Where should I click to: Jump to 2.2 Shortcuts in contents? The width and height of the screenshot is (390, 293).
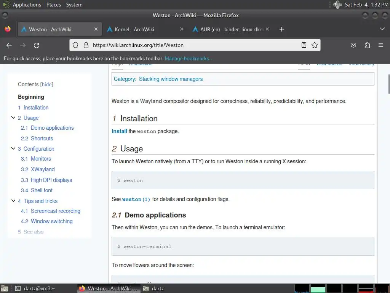37,138
